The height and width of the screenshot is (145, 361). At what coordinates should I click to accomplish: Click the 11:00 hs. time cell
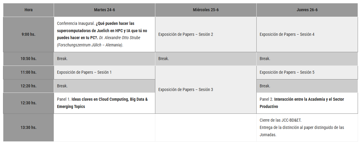(29, 72)
